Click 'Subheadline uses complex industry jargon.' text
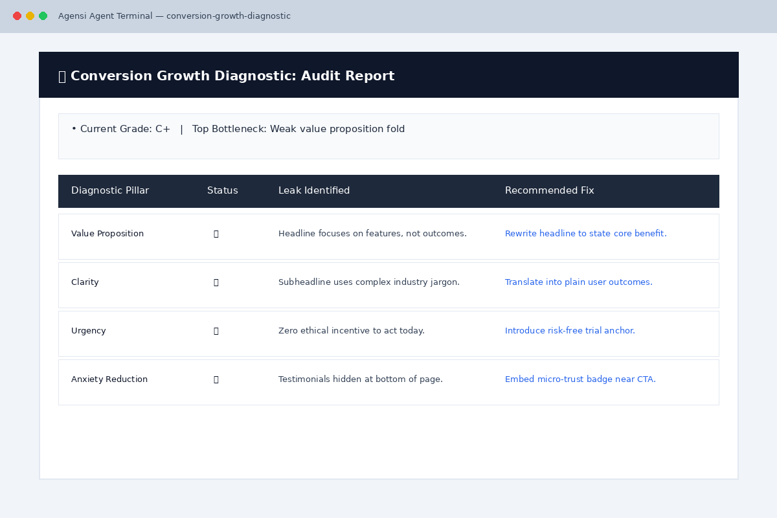Screen dimensions: 777x518 (x=369, y=282)
